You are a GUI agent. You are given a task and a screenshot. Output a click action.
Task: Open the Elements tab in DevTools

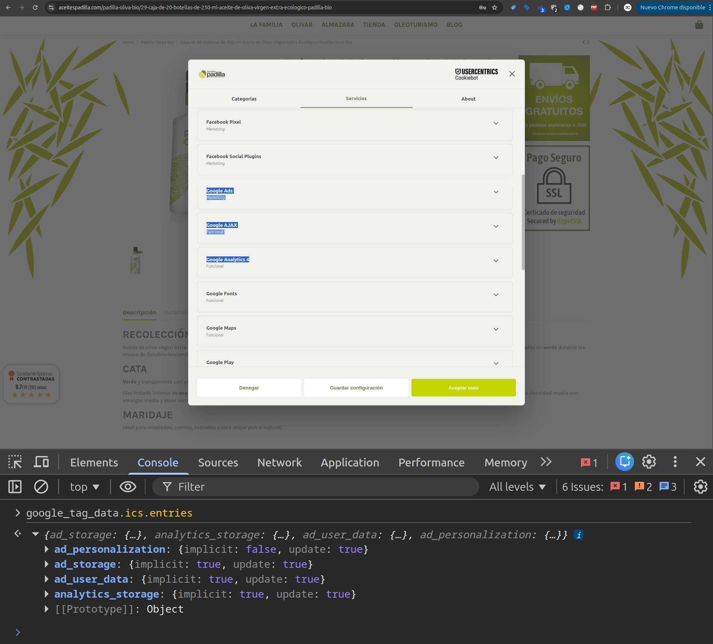pyautogui.click(x=94, y=462)
